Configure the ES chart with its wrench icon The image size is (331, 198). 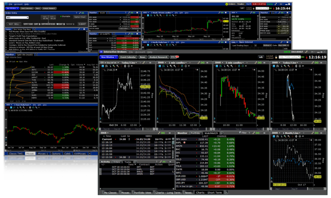pyautogui.click(x=144, y=62)
